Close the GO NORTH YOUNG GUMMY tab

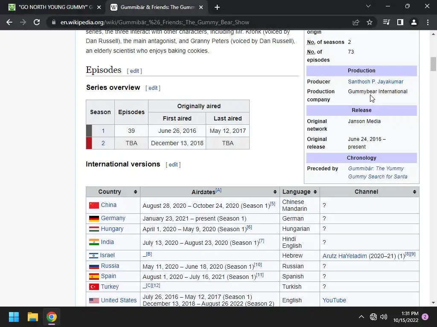point(99,7)
